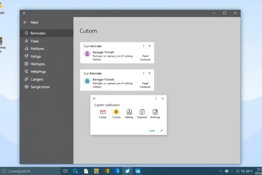Click the back arrow in the title bar
This screenshot has width=262, height=175.
coord(24,13)
